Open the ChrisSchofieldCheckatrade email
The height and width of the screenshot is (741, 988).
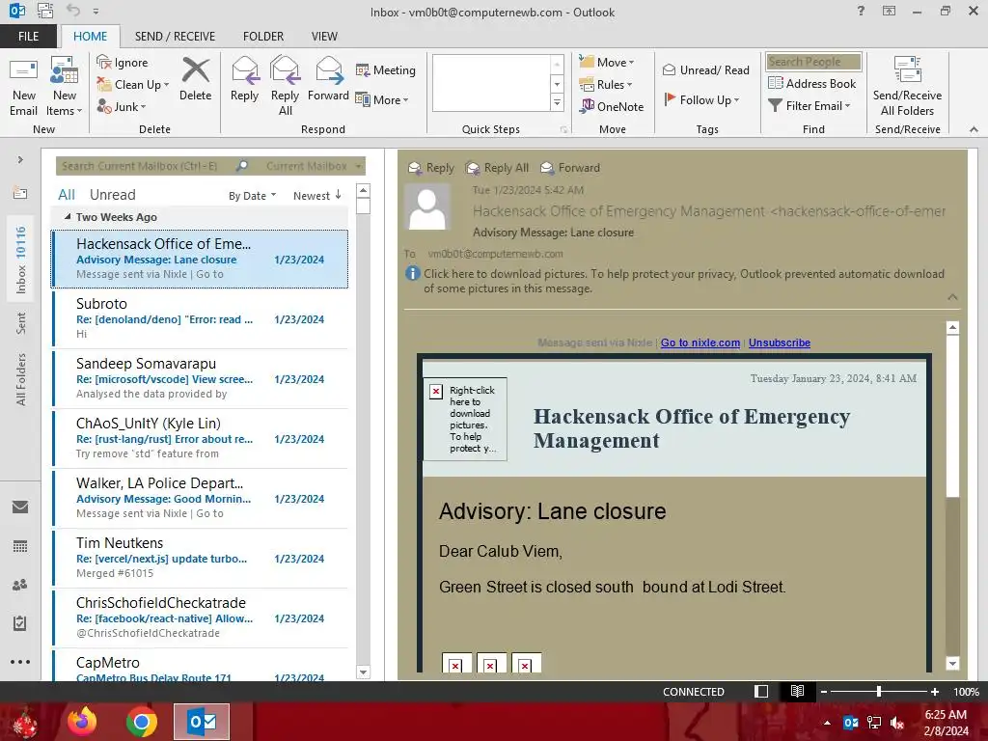click(x=200, y=618)
